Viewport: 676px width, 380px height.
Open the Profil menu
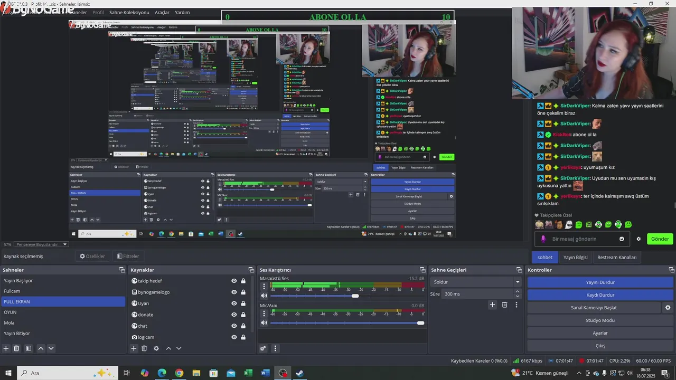click(98, 12)
